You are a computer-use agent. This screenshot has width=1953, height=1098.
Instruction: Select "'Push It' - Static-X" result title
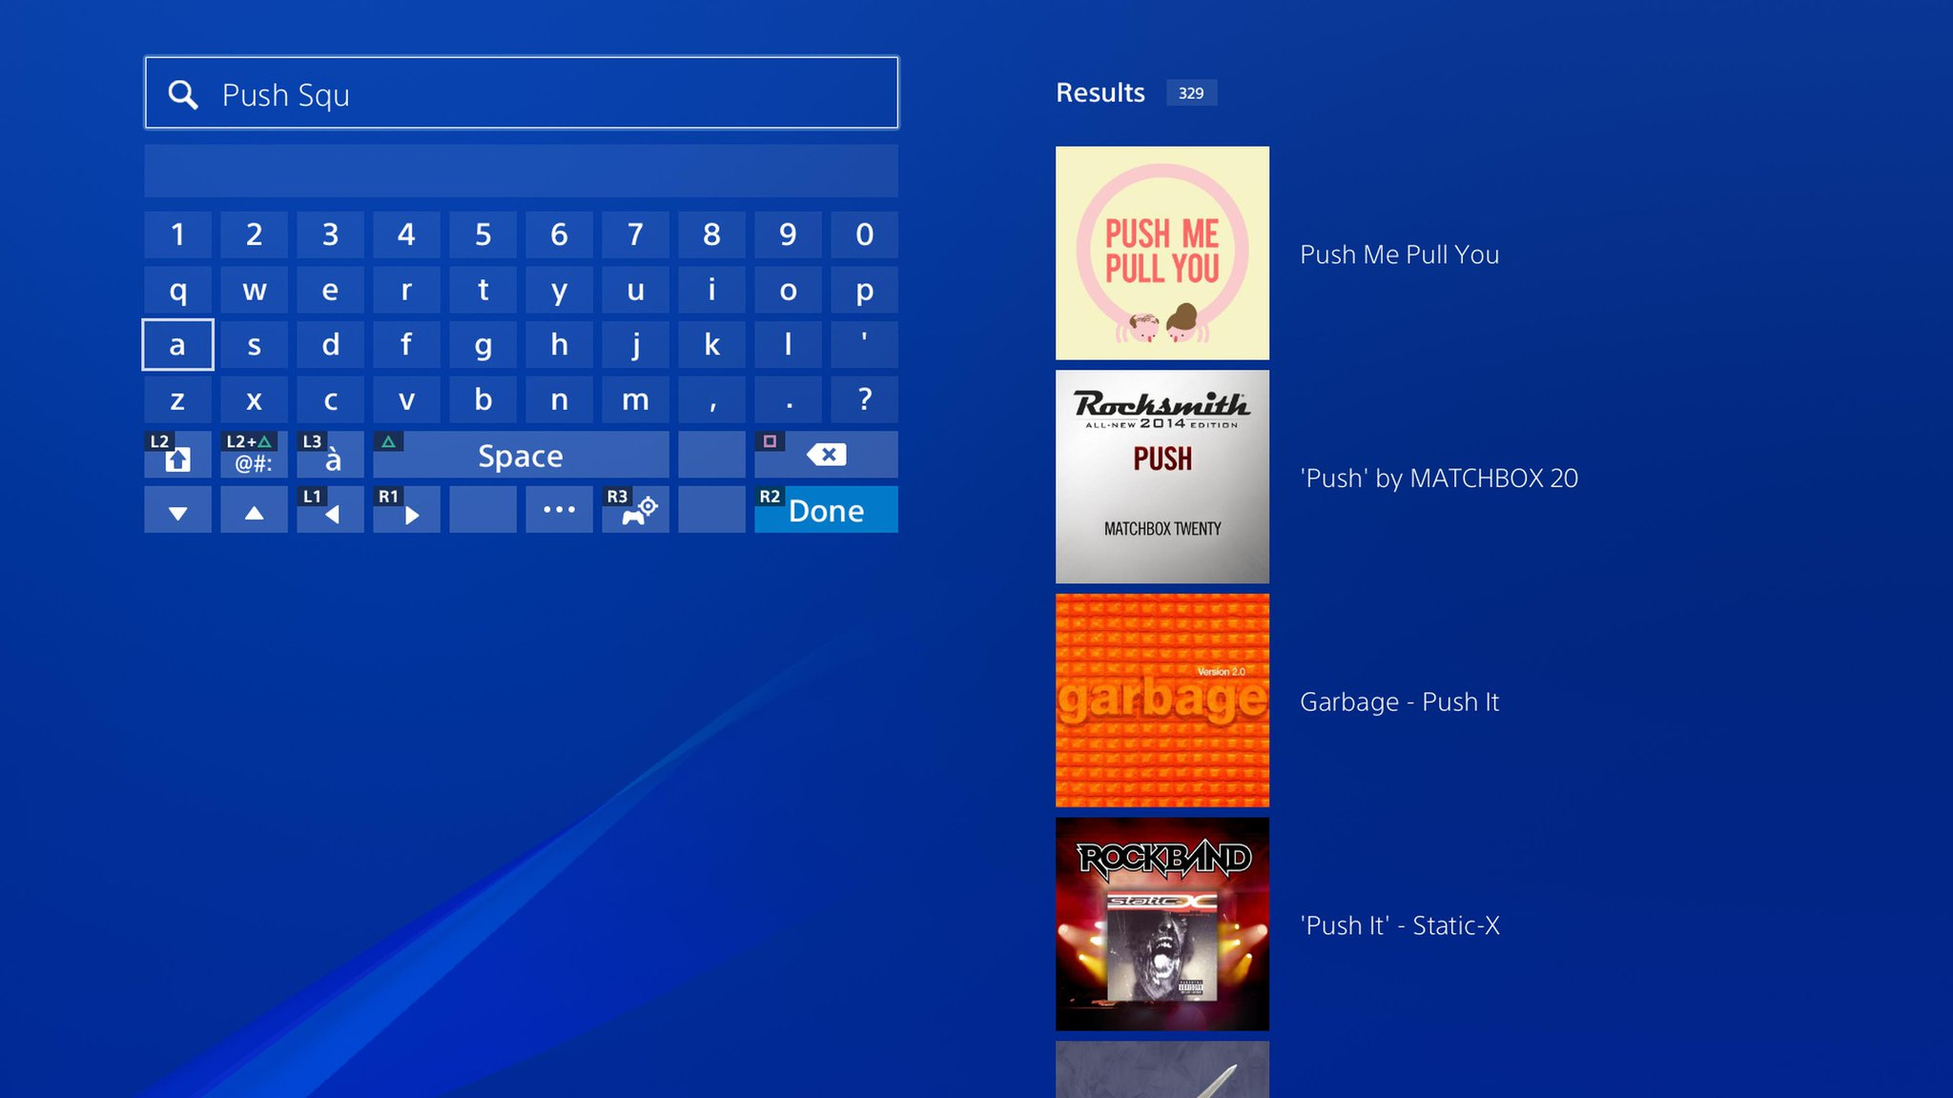tap(1400, 925)
